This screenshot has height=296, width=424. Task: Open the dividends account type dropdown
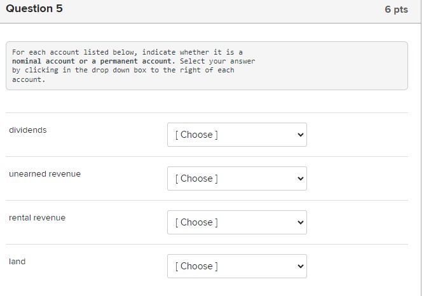[x=236, y=135]
